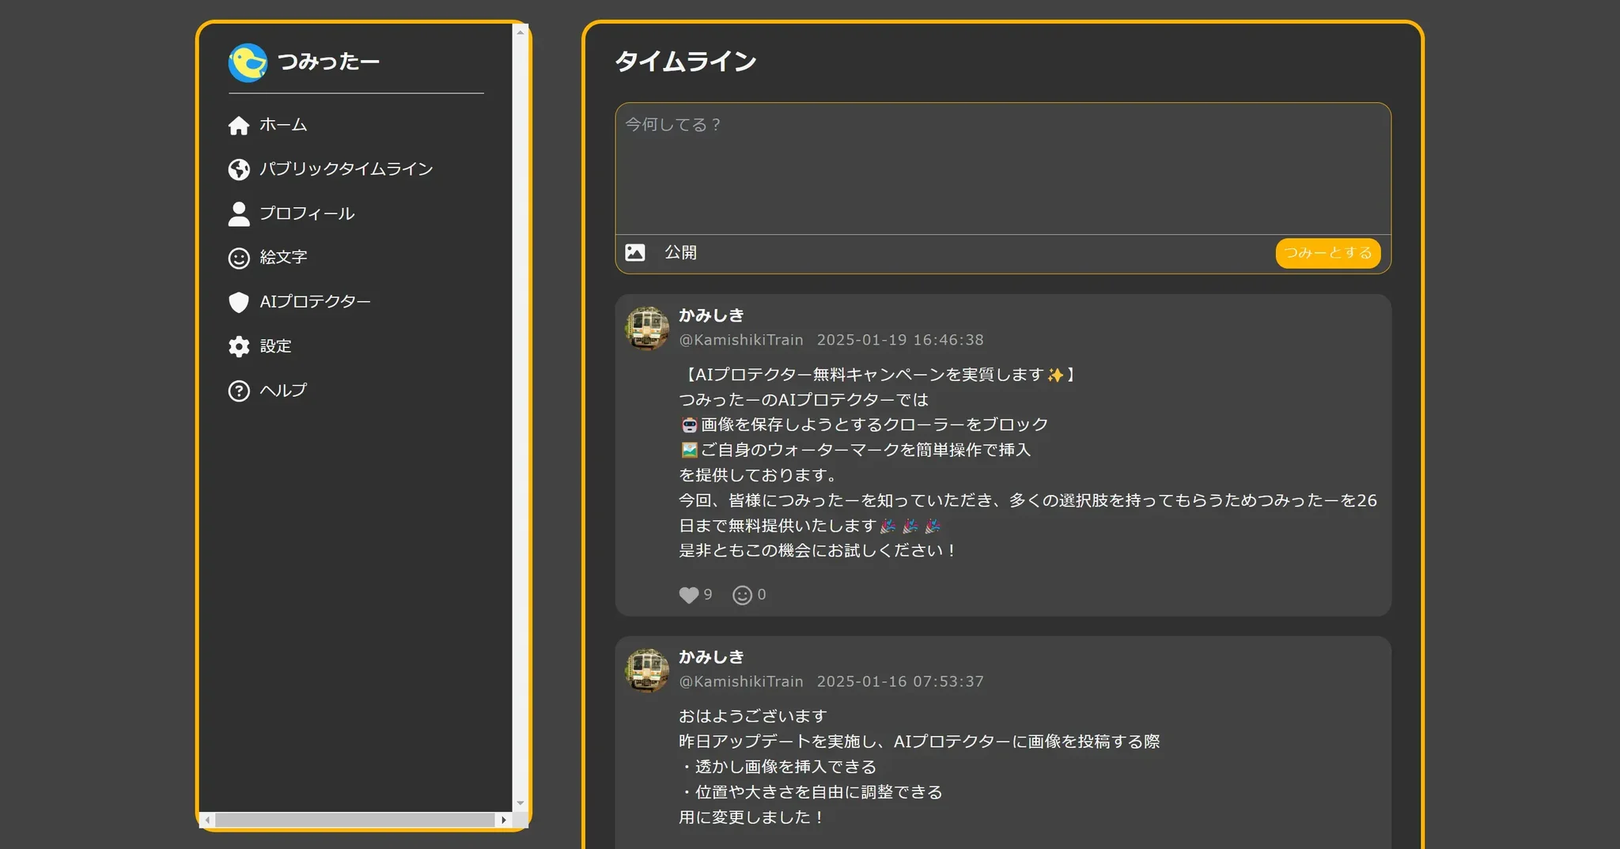Select the AIプロテクター shield icon
Image resolution: width=1620 pixels, height=849 pixels.
pyautogui.click(x=239, y=301)
